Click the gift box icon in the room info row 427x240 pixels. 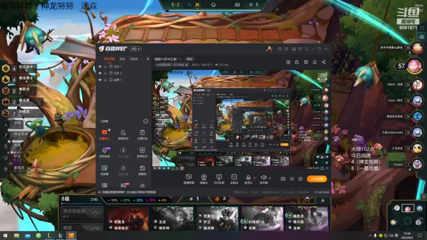click(288, 62)
